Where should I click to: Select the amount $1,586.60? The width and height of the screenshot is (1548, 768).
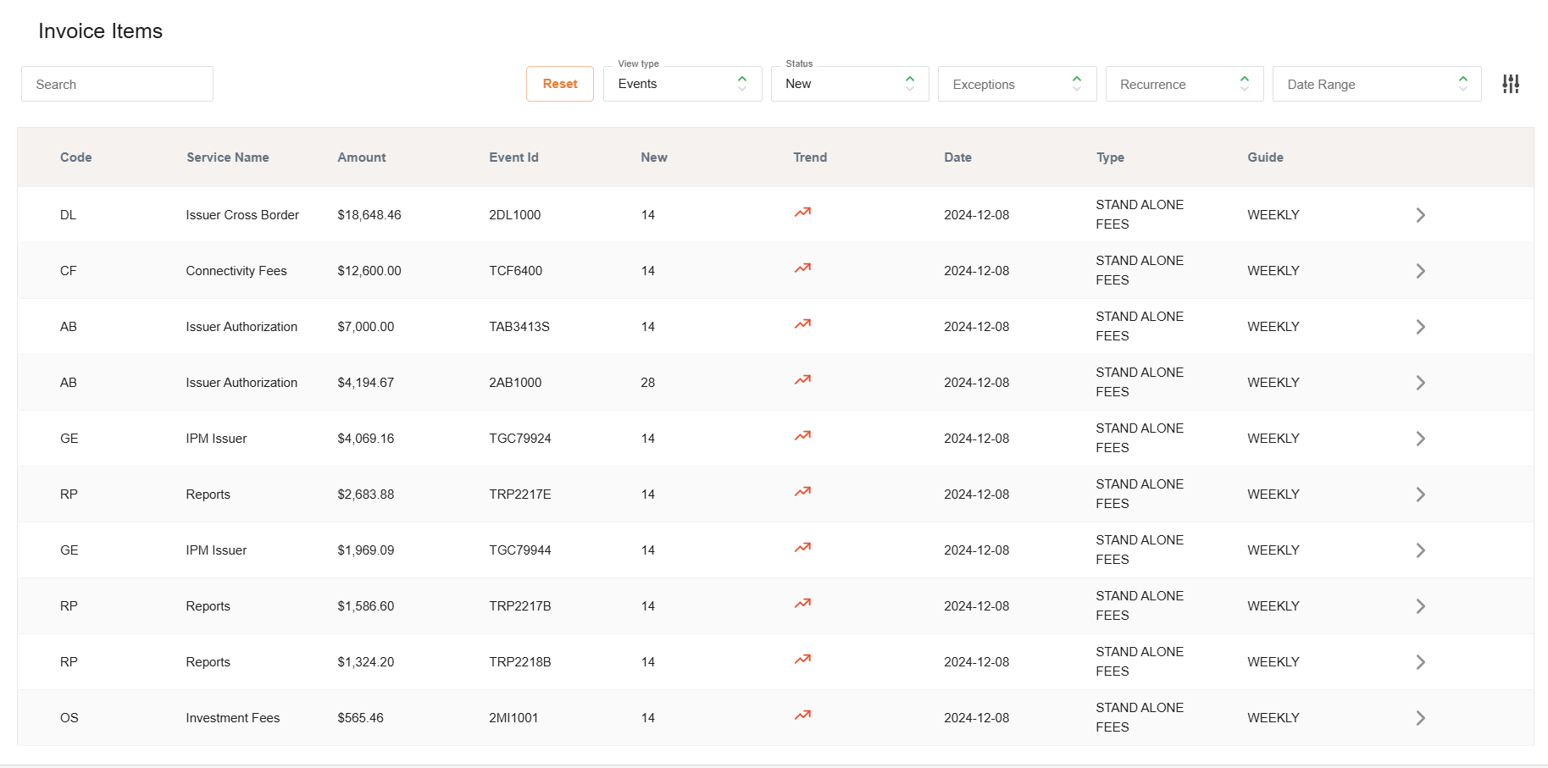(366, 606)
